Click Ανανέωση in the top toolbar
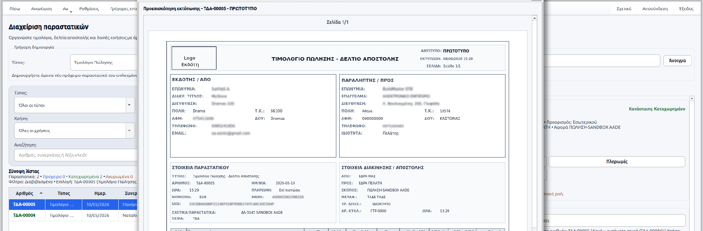This screenshot has width=703, height=231. (42, 9)
